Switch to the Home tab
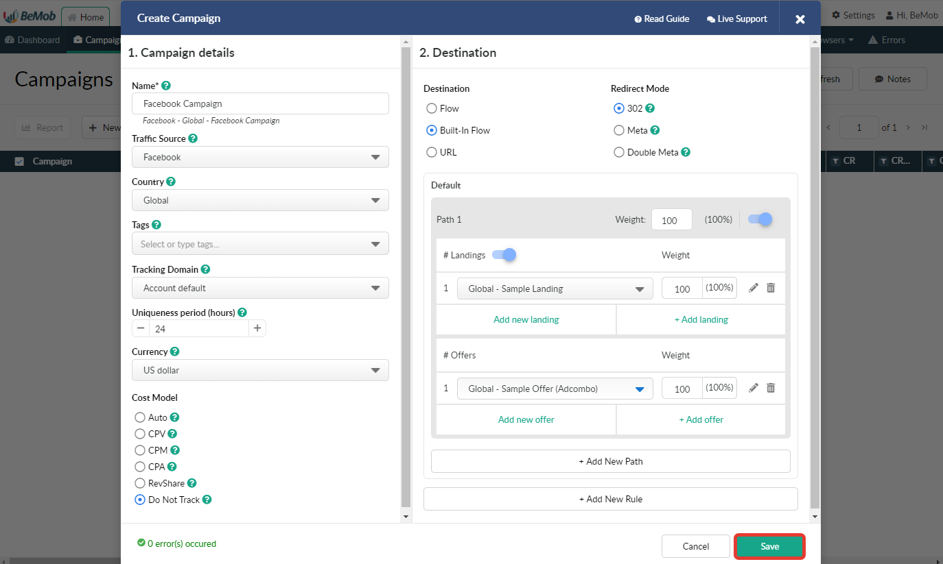 click(86, 17)
